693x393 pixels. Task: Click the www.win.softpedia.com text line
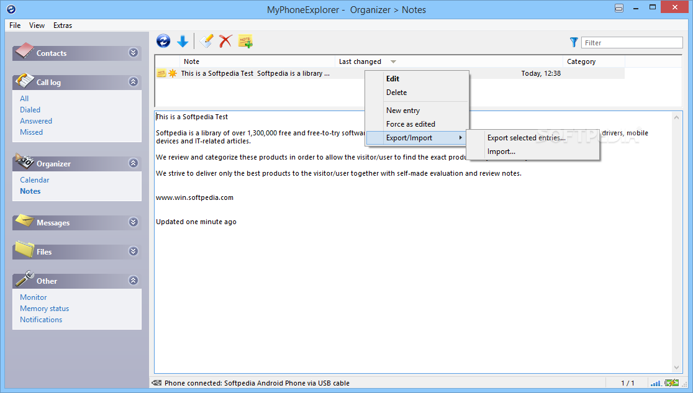click(x=194, y=197)
